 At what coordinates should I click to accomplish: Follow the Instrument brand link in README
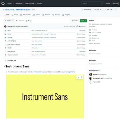pos(37,72)
